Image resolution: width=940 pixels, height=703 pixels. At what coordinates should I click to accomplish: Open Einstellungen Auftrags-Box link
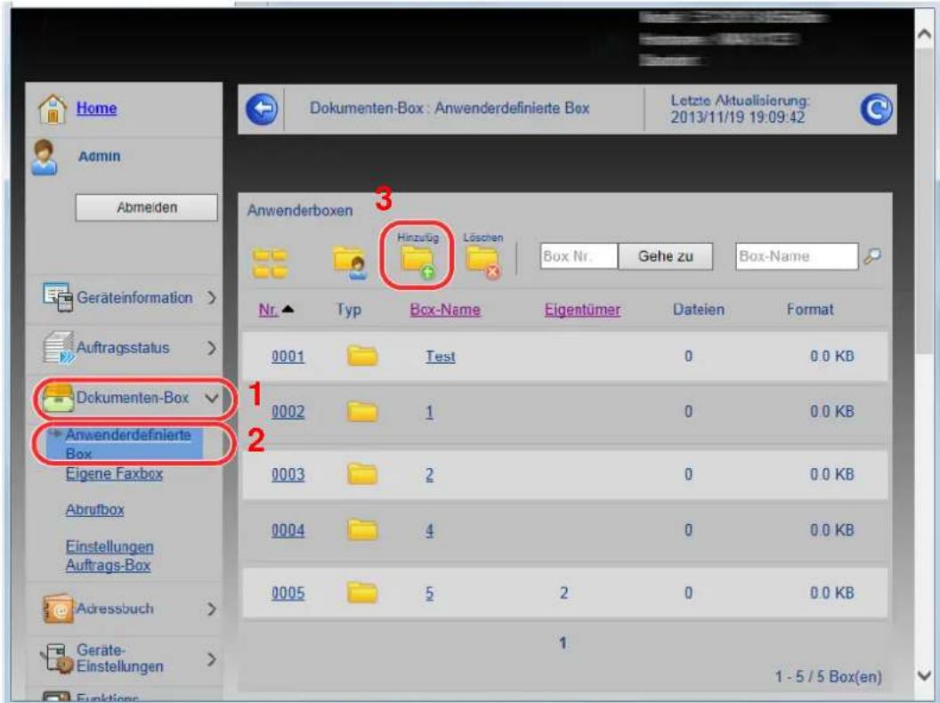coord(109,556)
